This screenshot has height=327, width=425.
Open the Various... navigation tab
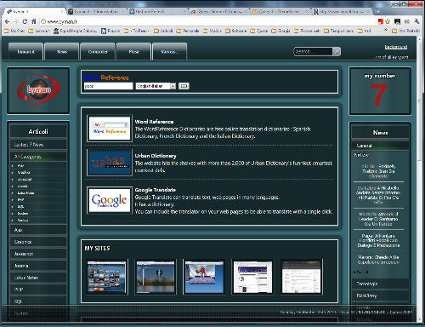[x=169, y=52]
